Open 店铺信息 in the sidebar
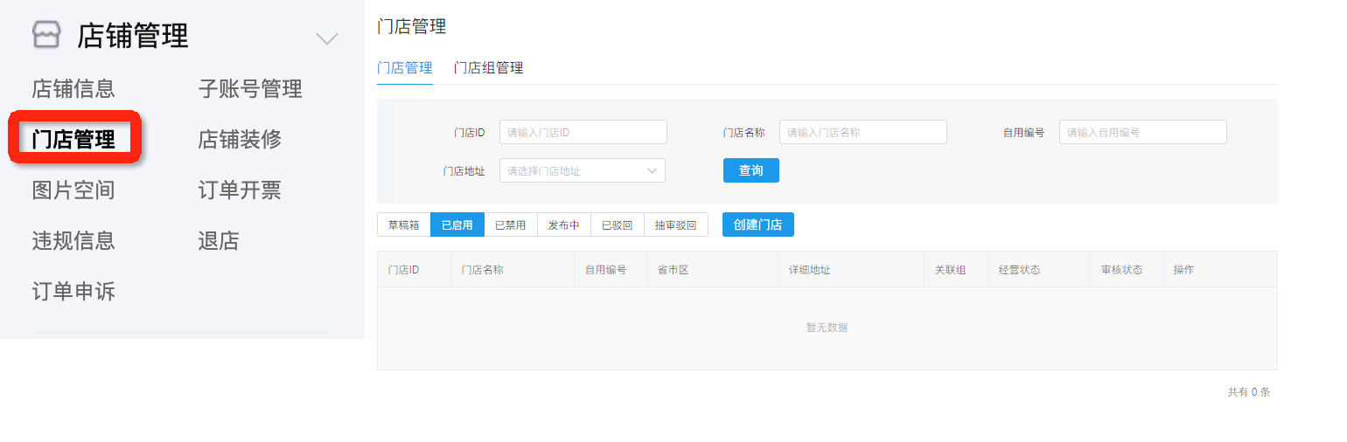This screenshot has width=1347, height=442. pos(73,88)
